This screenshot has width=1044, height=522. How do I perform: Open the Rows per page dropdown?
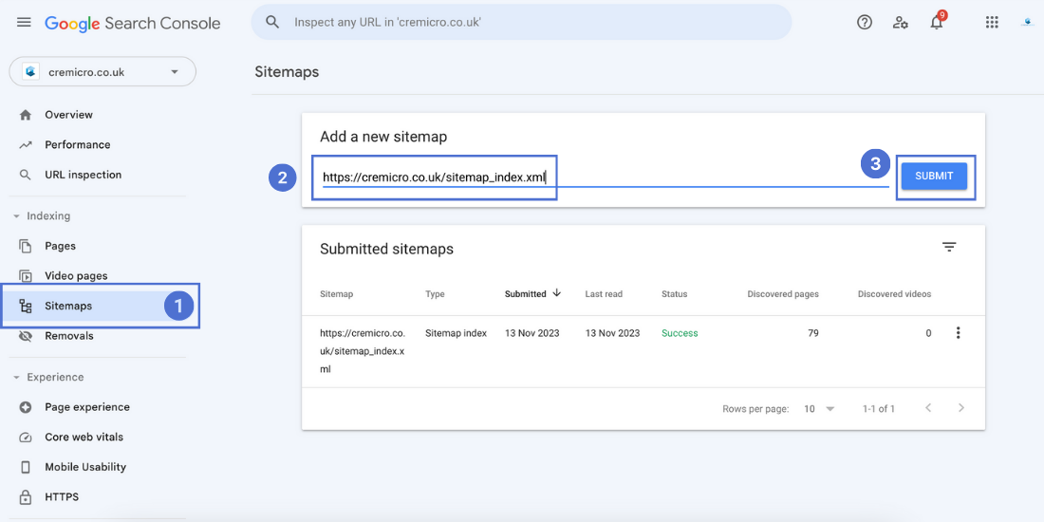[819, 409]
